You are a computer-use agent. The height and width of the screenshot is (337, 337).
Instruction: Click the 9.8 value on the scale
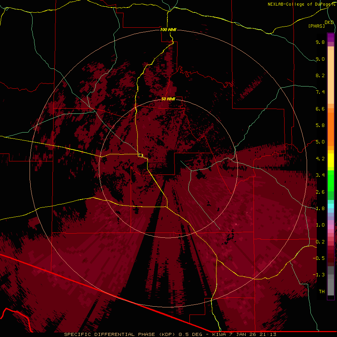click(x=320, y=42)
